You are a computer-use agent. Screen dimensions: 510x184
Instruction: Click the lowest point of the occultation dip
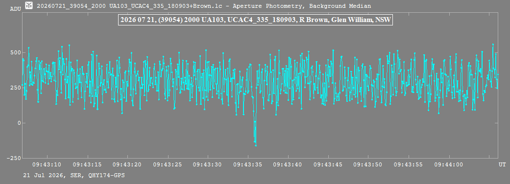256,145
